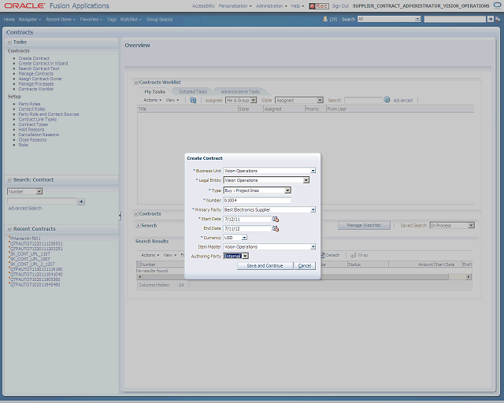Screen dimensions: 504x403
Task: Open Favorites menu
Action: coord(91,20)
